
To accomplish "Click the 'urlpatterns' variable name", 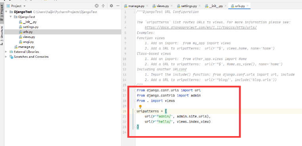I will tap(148, 111).
